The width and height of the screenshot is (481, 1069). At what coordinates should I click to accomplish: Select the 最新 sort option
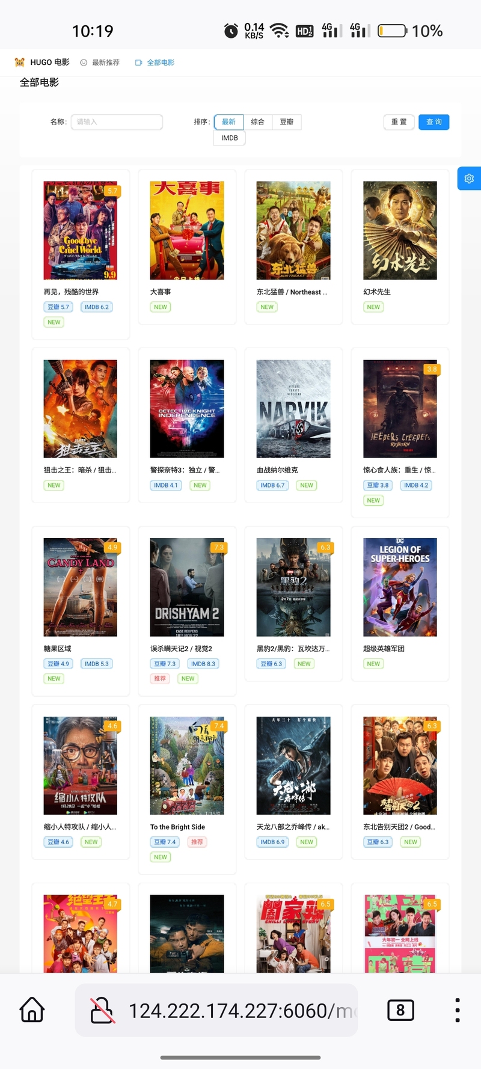pyautogui.click(x=228, y=122)
